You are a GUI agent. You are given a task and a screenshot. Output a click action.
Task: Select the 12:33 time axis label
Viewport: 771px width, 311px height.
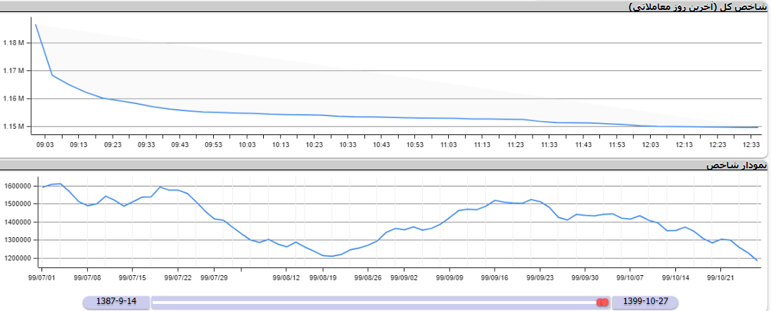pos(751,144)
